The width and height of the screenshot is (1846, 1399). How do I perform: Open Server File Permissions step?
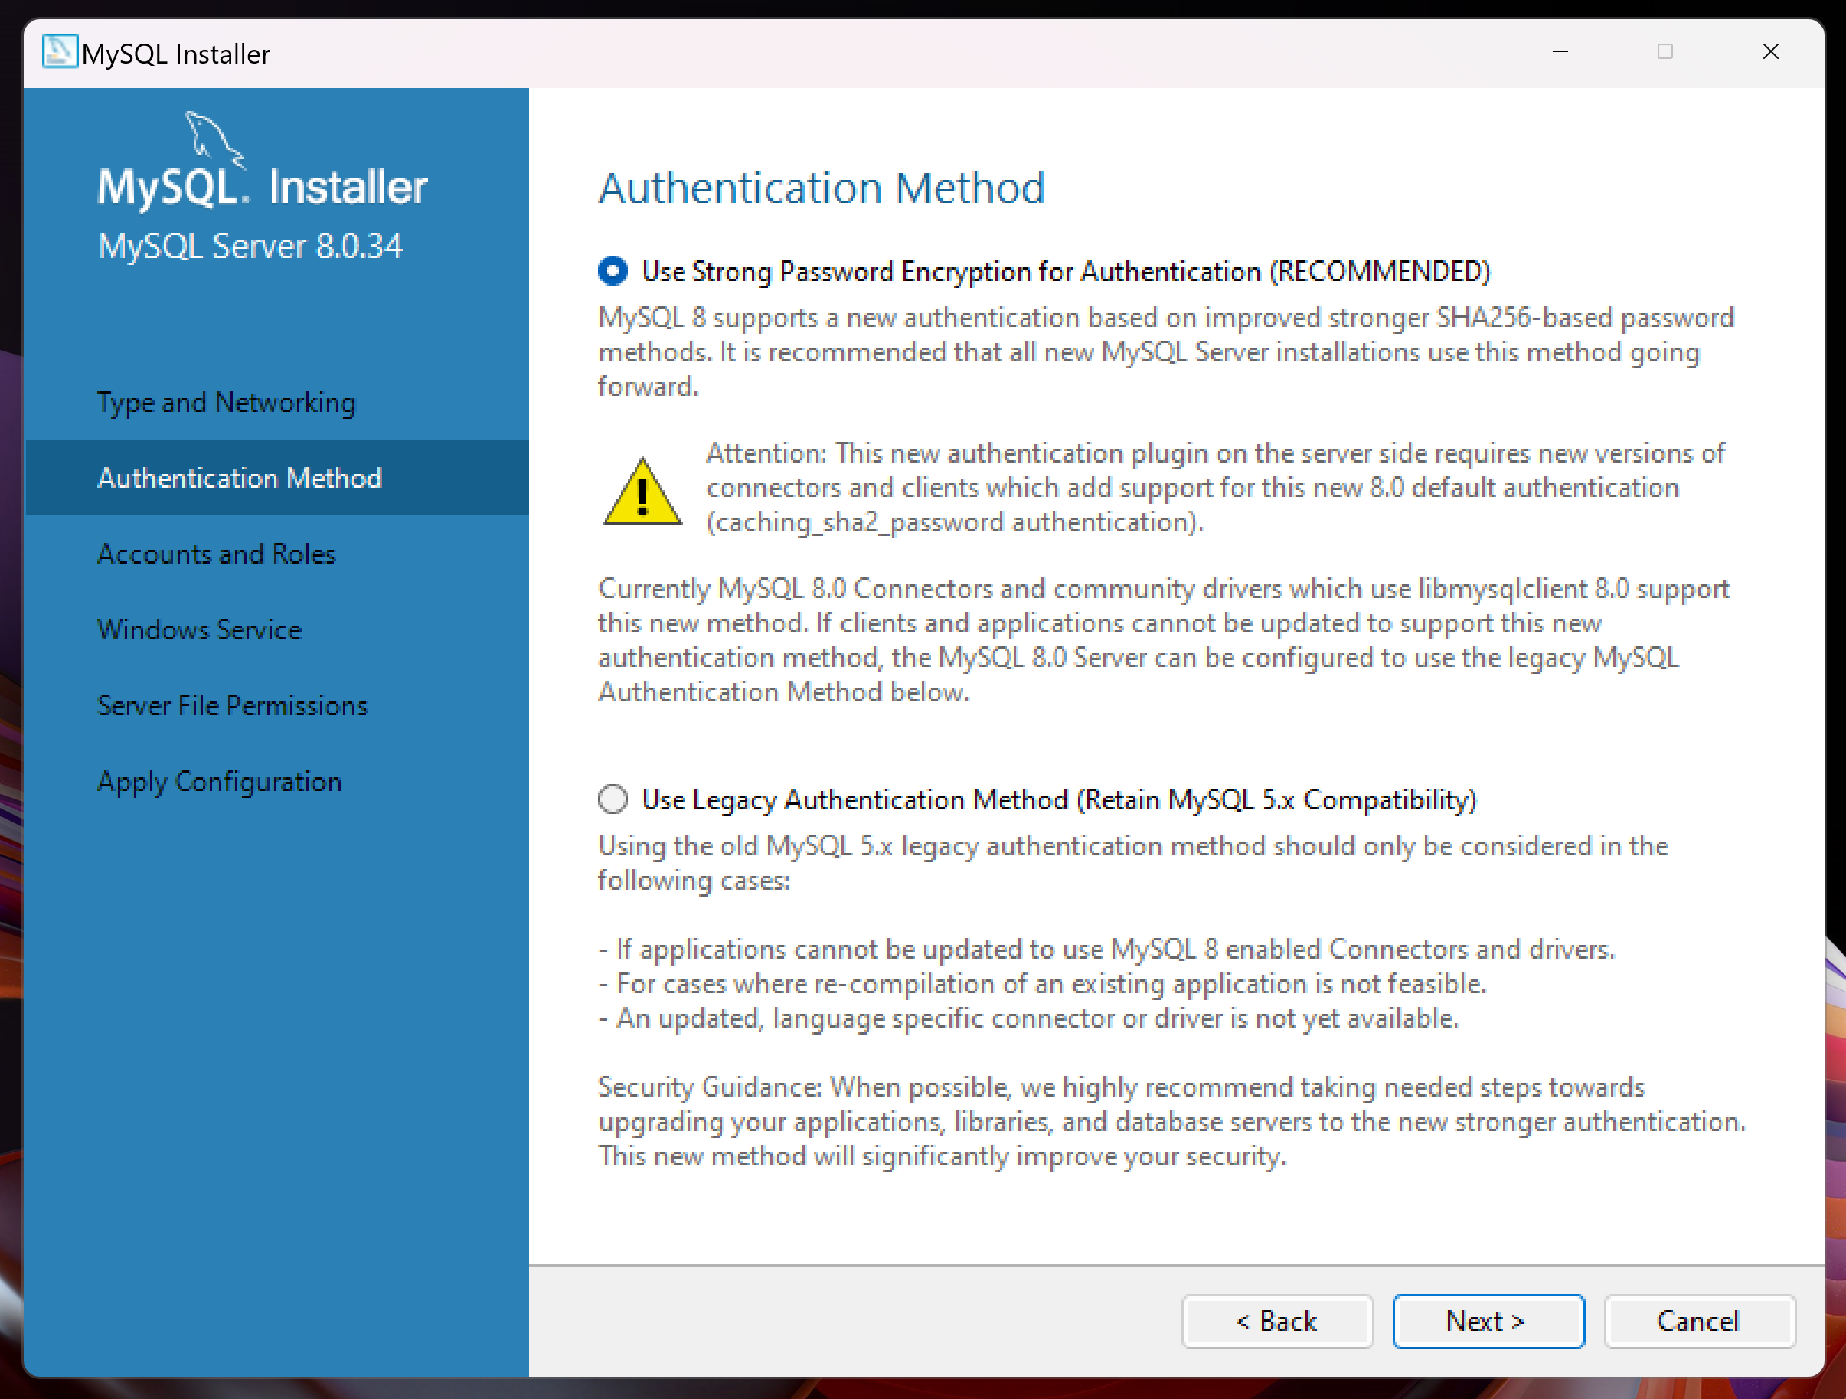pyautogui.click(x=232, y=705)
